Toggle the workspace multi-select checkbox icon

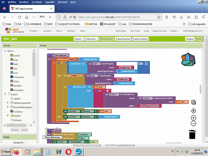[x=193, y=102]
